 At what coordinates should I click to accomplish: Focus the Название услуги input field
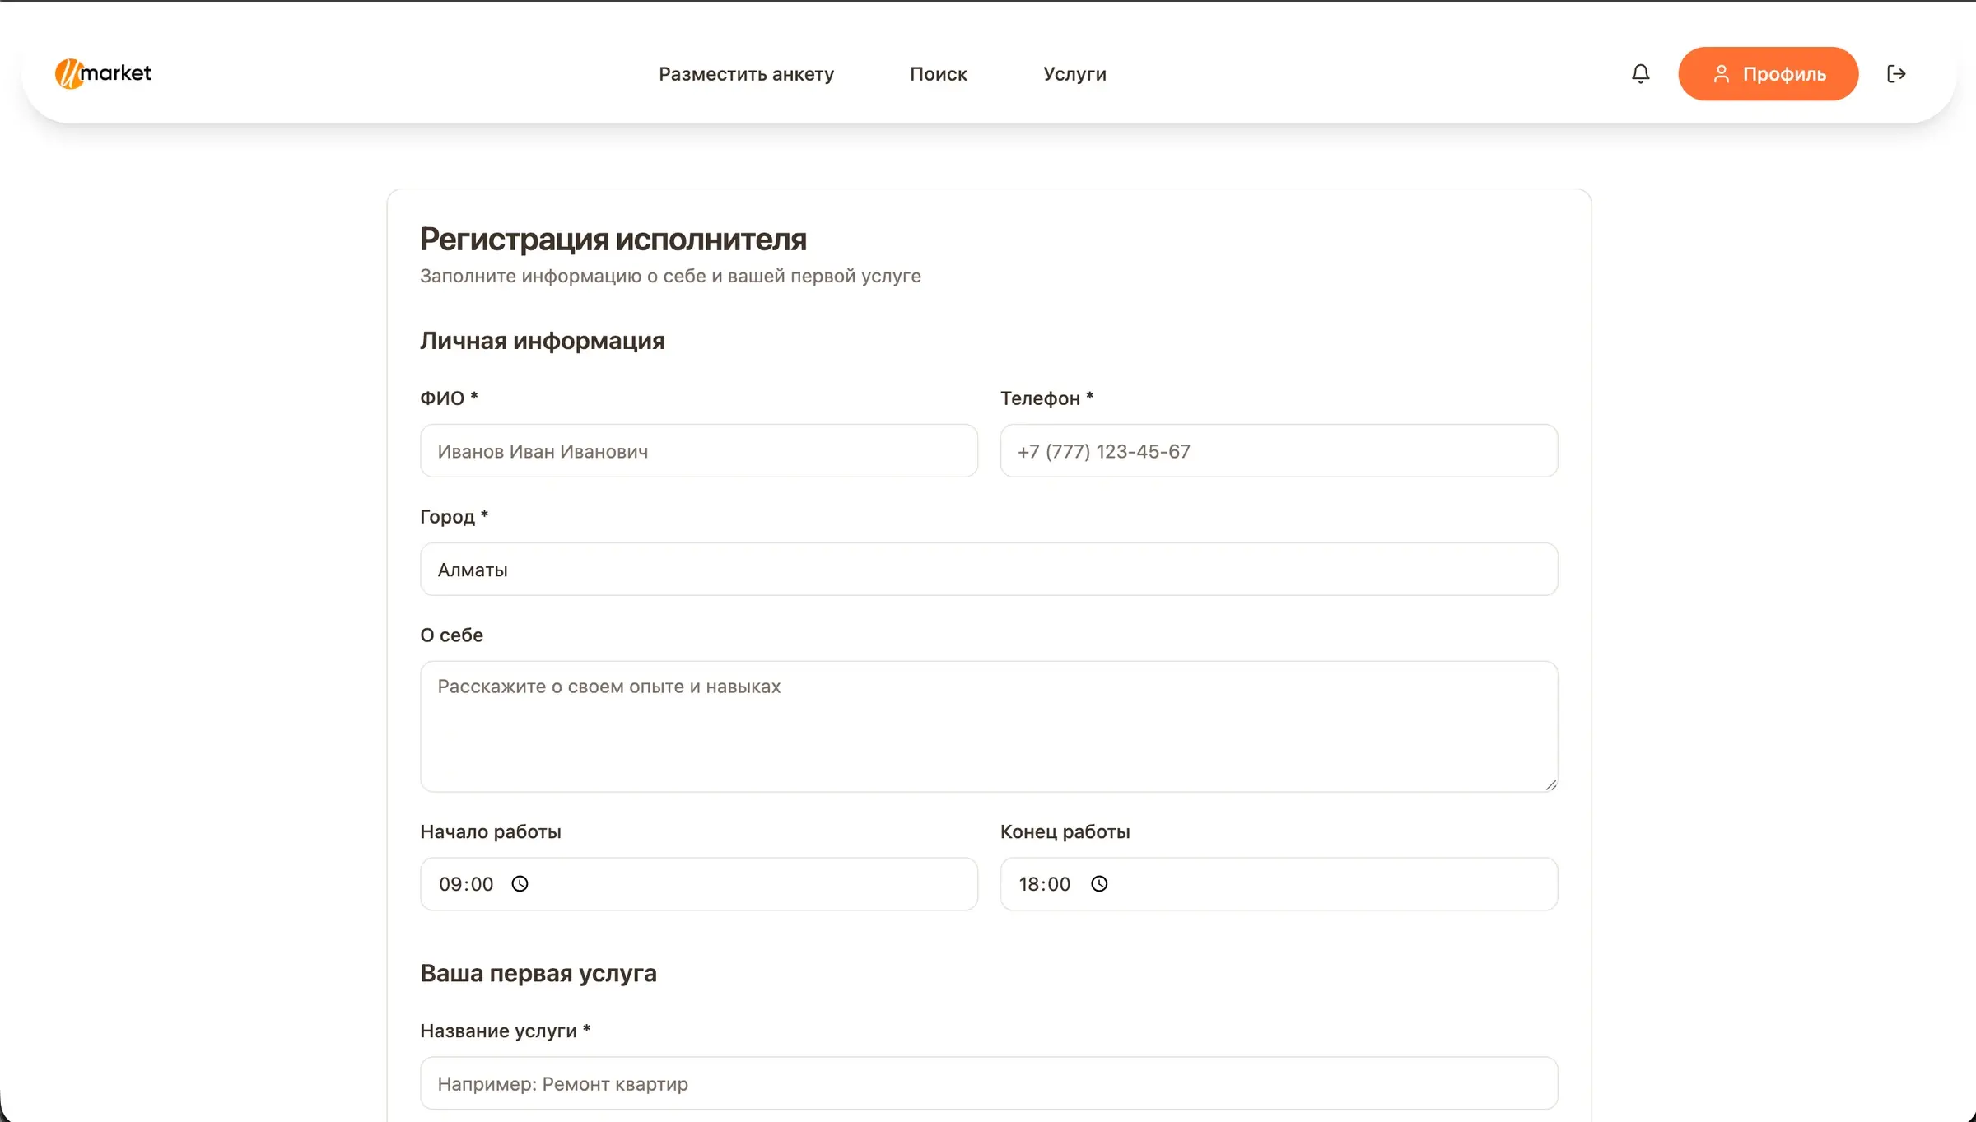989,1083
